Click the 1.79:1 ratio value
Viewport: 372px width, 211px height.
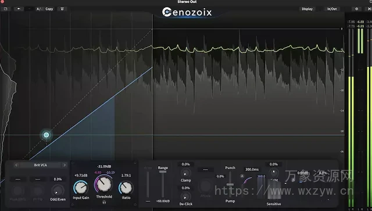pyautogui.click(x=126, y=176)
